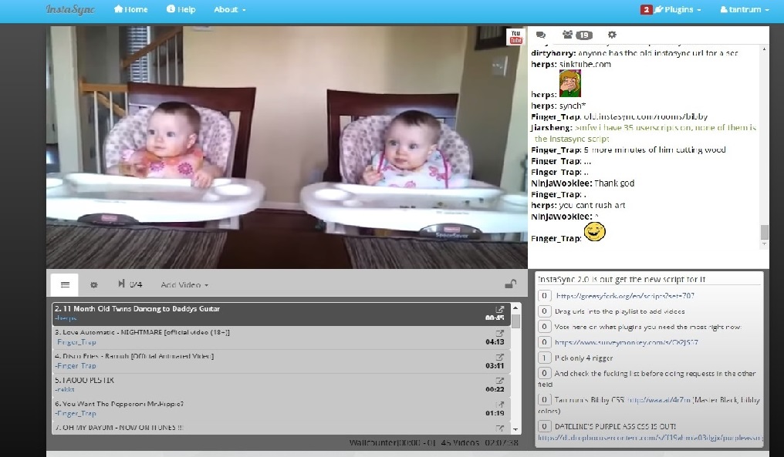Viewport: 784px width, 457px height.
Task: Click the playlist scrollbar thumb
Action: click(516, 321)
